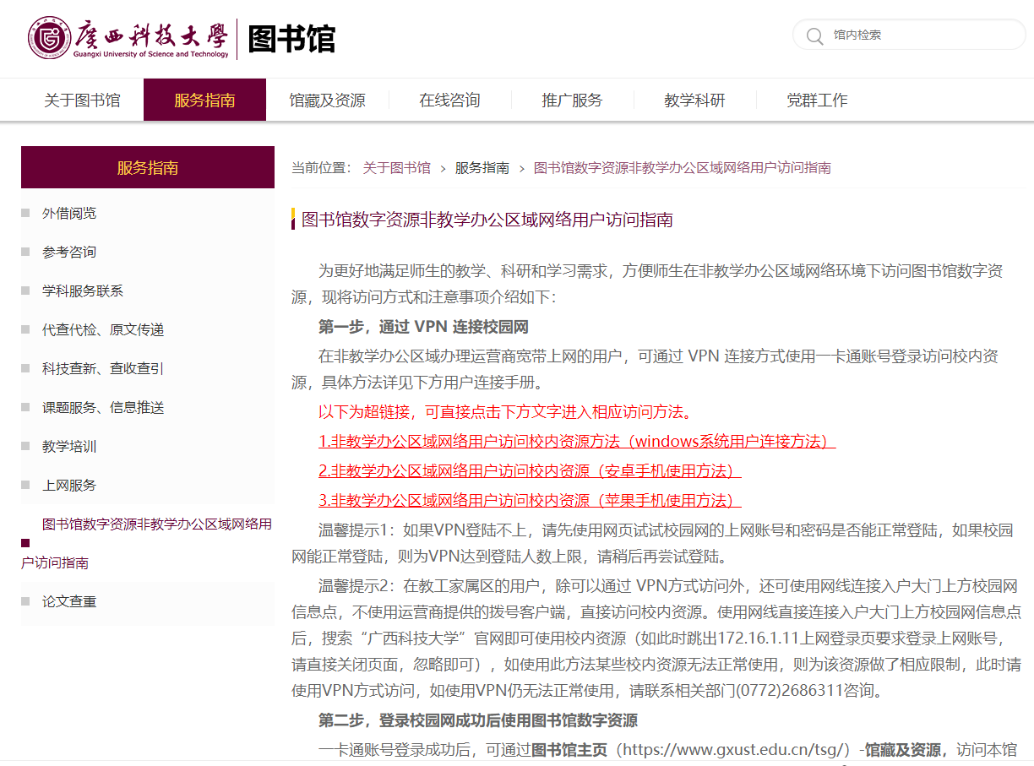
Task: Open 教学培训 sidebar item
Action: (x=69, y=446)
